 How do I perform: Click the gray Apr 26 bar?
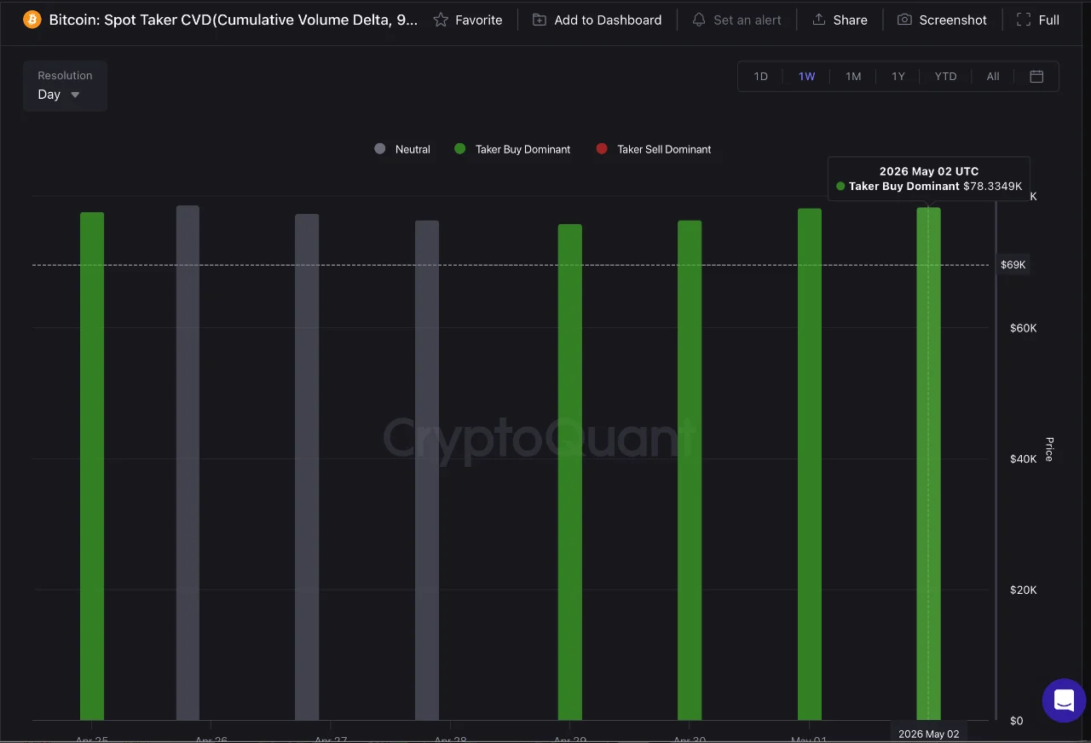click(188, 463)
